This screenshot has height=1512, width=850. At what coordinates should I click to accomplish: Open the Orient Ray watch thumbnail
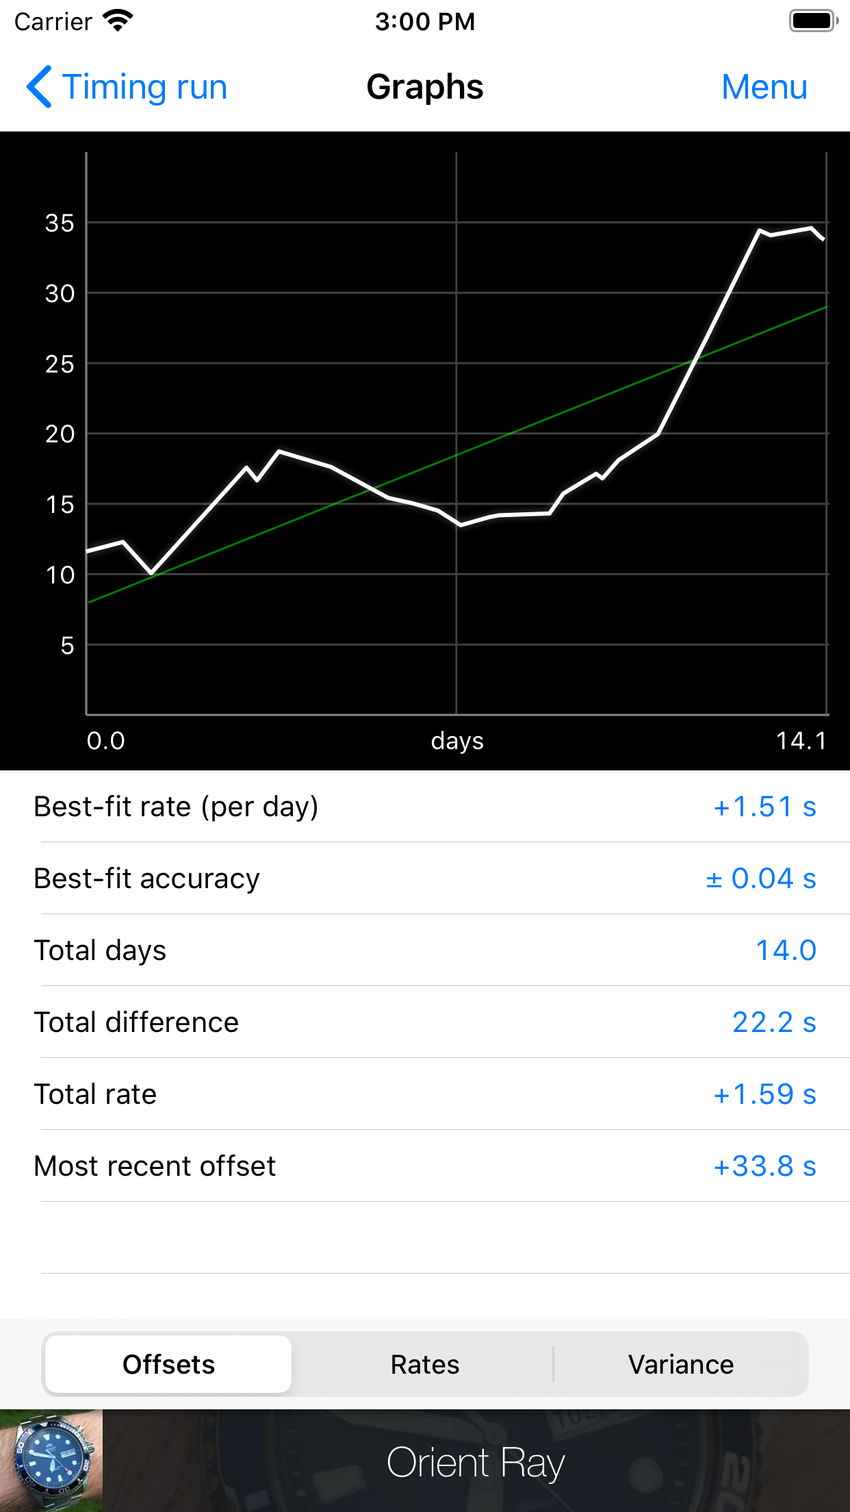pyautogui.click(x=51, y=1460)
